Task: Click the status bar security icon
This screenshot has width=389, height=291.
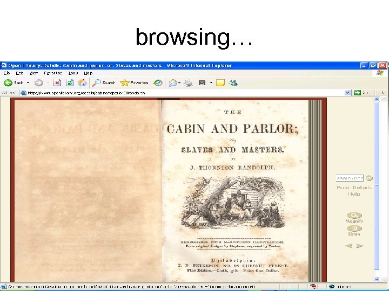Action: [x=313, y=287]
